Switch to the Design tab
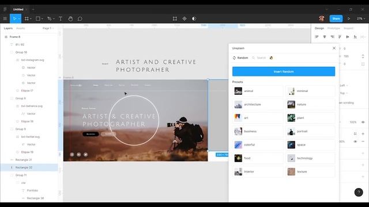The width and height of the screenshot is (369, 207). coord(319,28)
